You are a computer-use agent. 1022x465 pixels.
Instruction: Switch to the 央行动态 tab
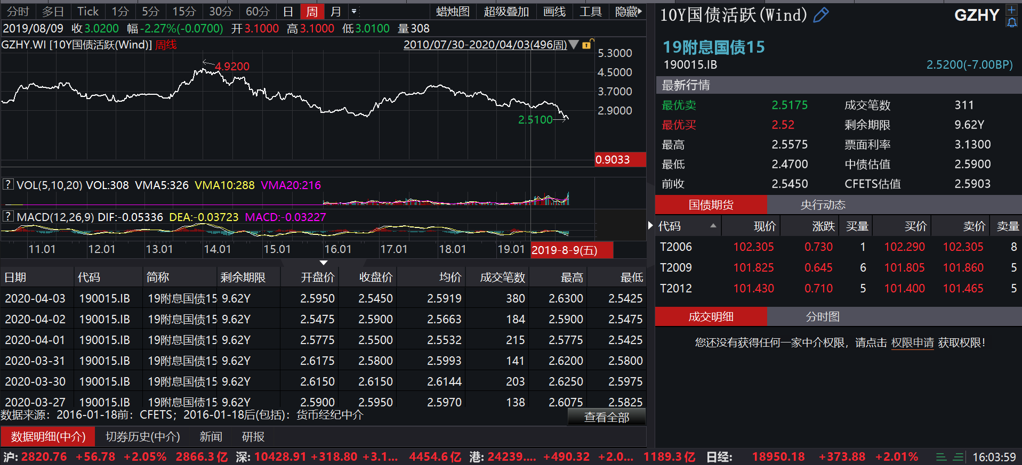(x=823, y=205)
